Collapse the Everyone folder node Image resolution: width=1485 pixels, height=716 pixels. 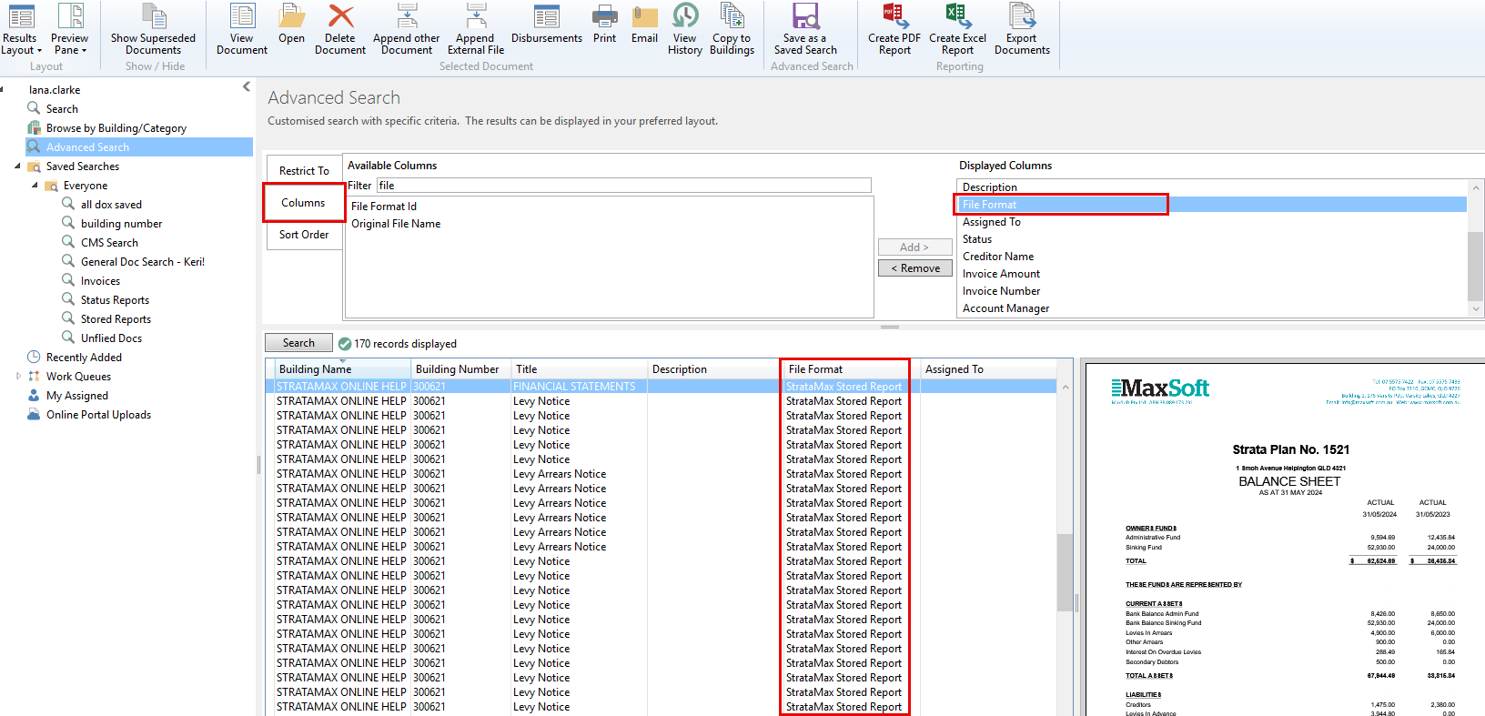(x=35, y=186)
